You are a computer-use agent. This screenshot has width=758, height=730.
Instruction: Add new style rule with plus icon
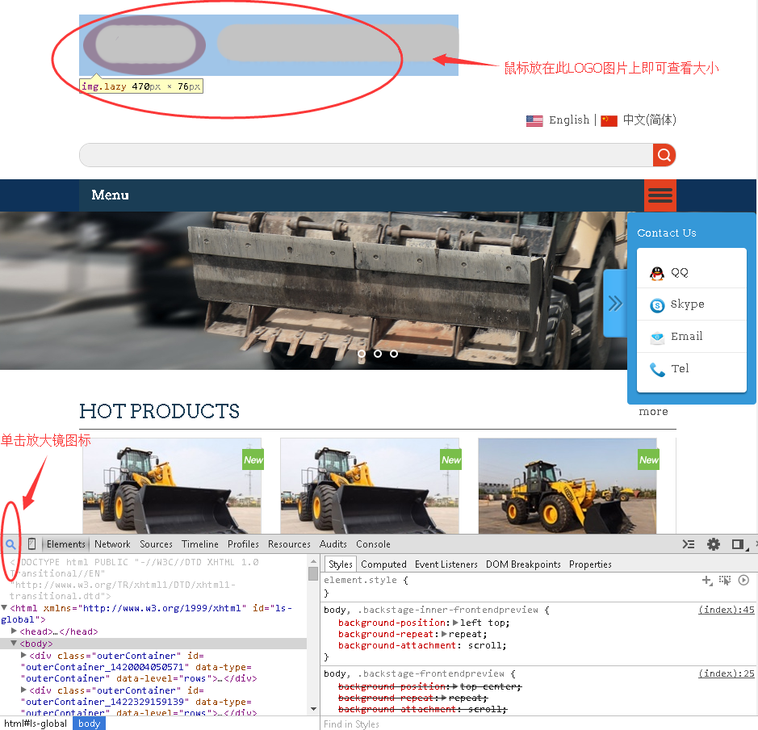pos(707,581)
